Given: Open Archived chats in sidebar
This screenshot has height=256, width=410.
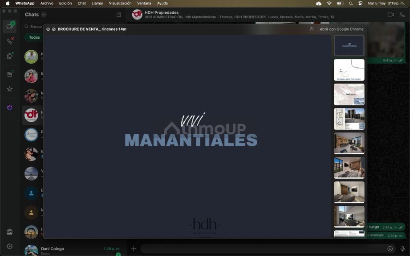Looking at the screenshot, I should [x=10, y=74].
